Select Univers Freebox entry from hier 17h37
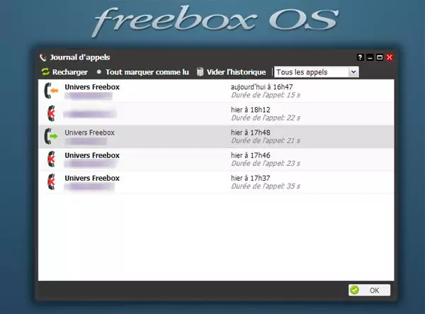This screenshot has height=314, width=425. pos(92,178)
